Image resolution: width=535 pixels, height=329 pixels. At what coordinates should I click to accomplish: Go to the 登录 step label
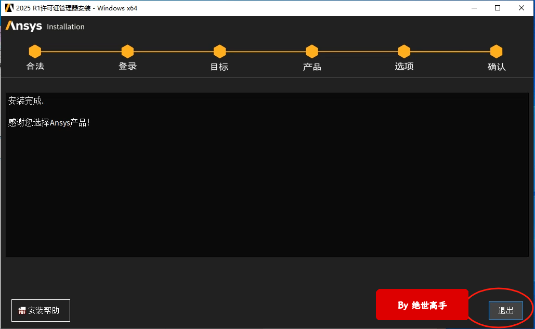(127, 67)
